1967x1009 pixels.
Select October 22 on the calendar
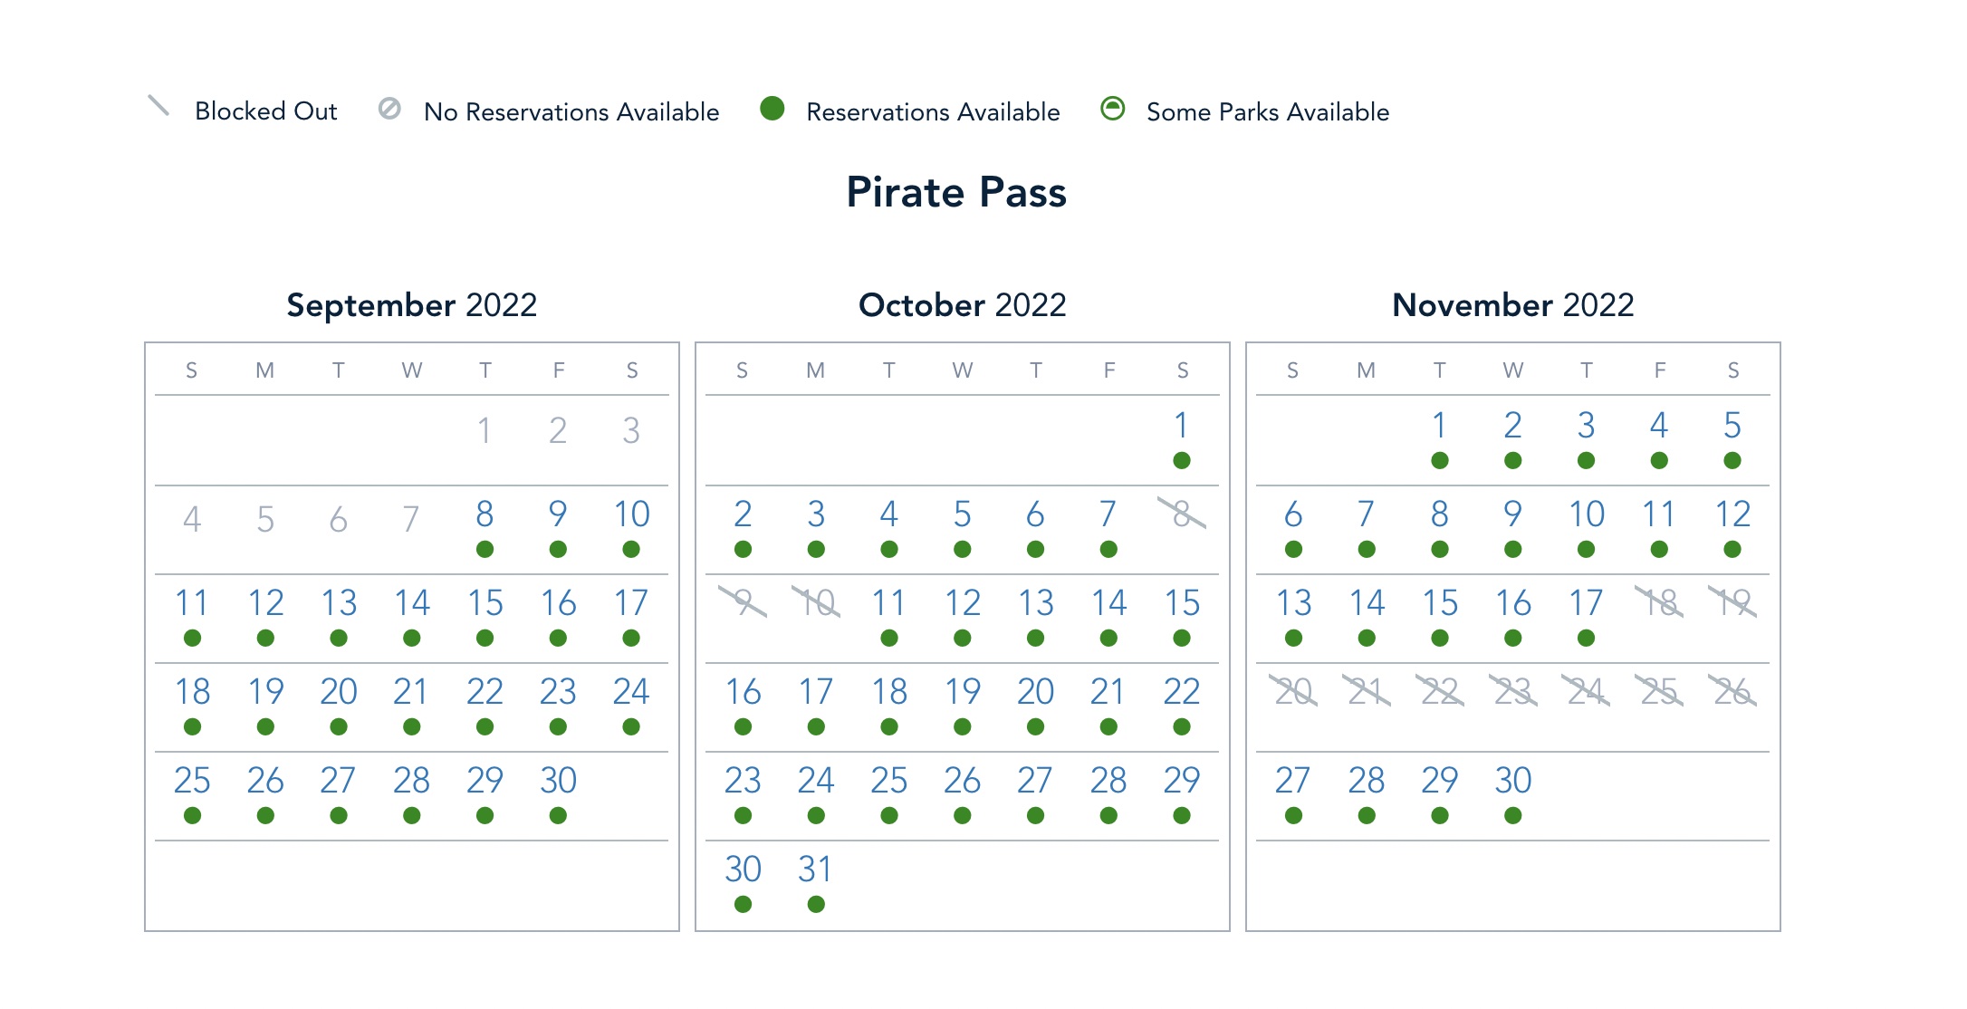click(x=1182, y=692)
